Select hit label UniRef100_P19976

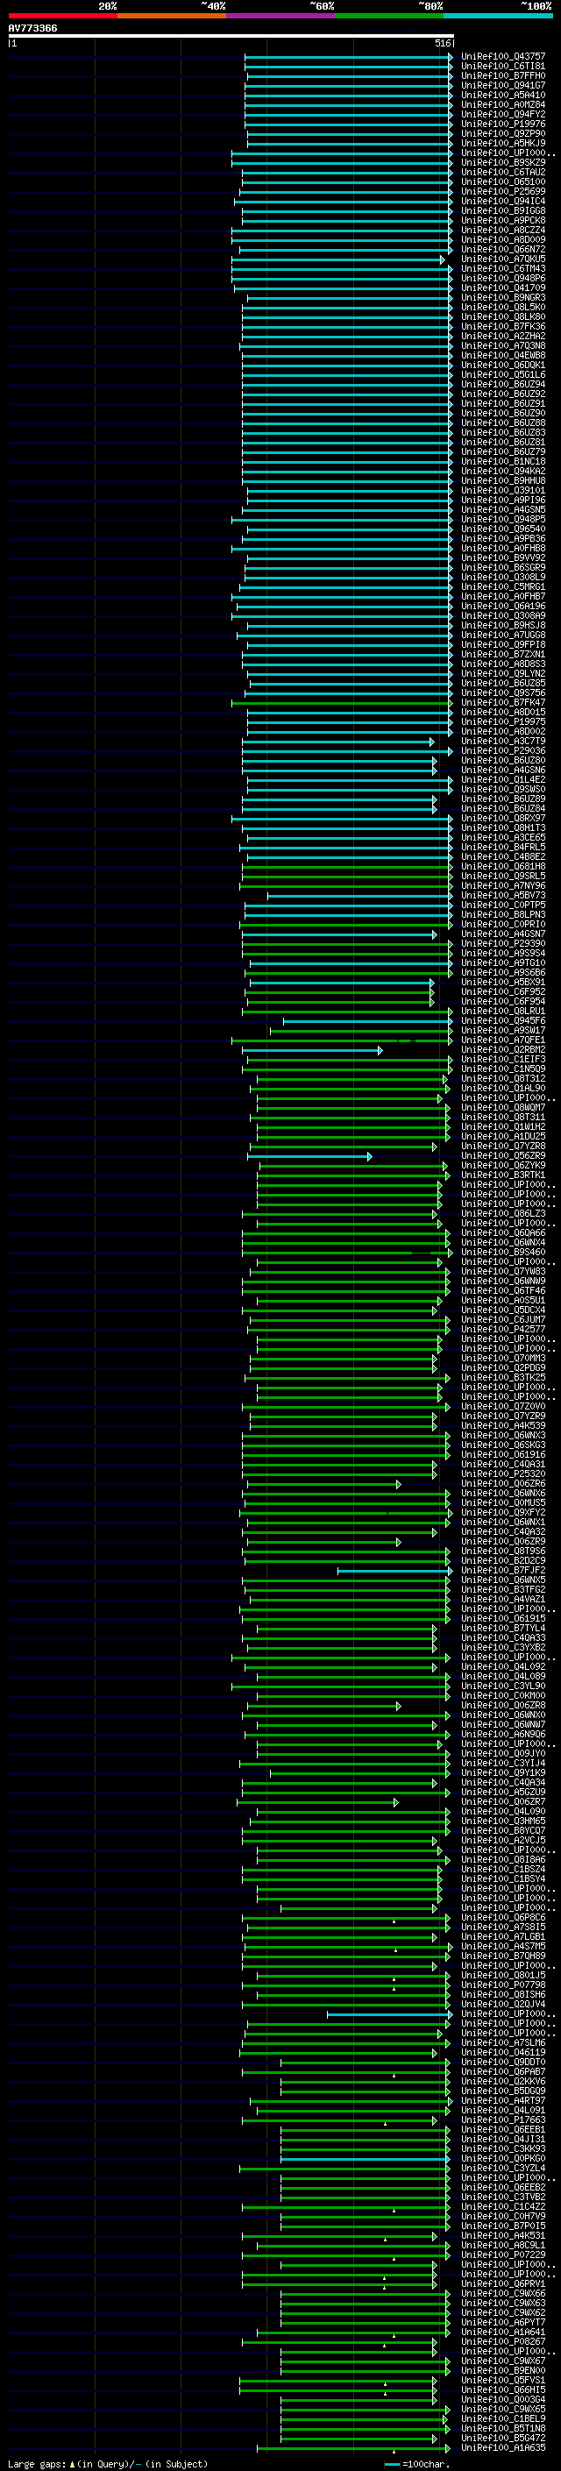(503, 124)
